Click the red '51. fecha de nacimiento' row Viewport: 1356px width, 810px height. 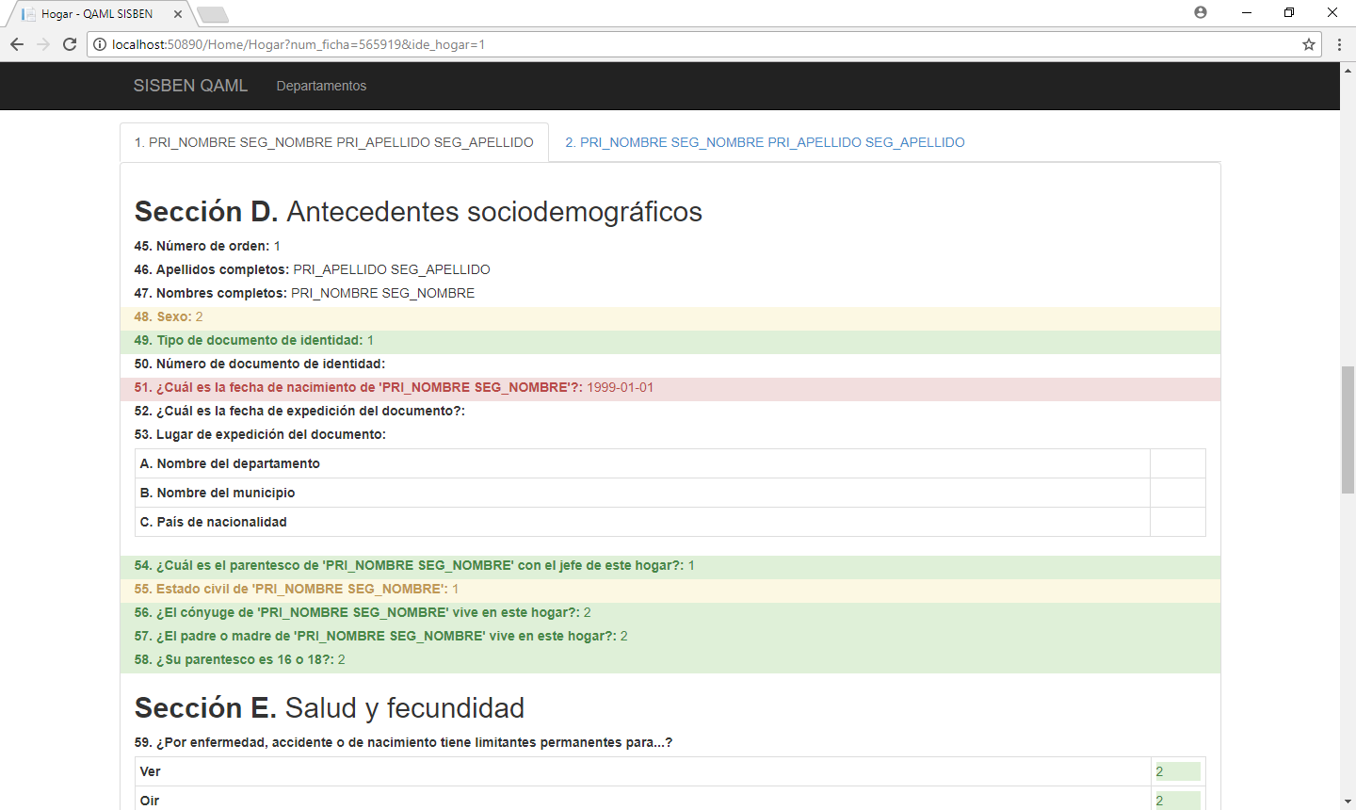[670, 387]
